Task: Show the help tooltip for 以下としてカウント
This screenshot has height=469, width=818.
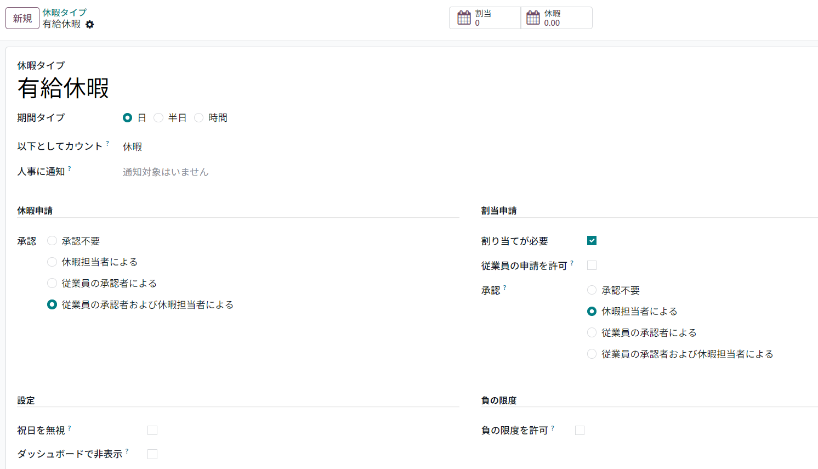Action: point(107,143)
